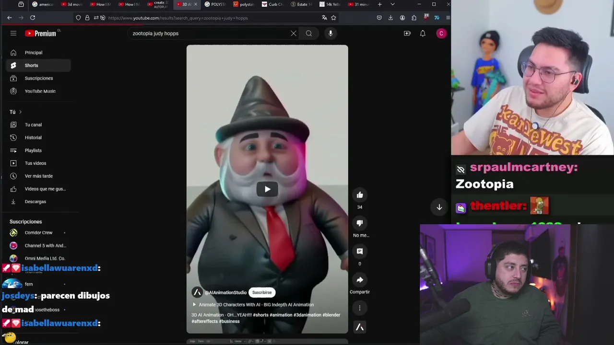Dislike the Short with thumbs down
Screen dimensions: 614x345
pyautogui.click(x=360, y=223)
